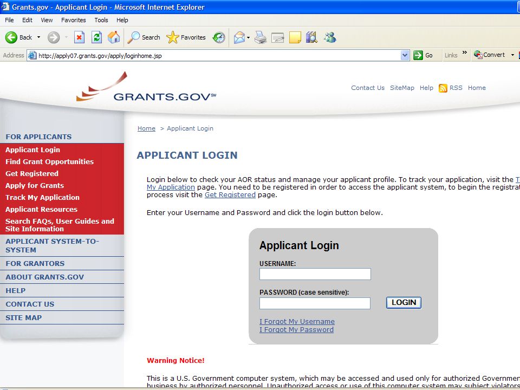The width and height of the screenshot is (520, 390).
Task: Select Applicant Login in sidebar
Action: pos(32,150)
